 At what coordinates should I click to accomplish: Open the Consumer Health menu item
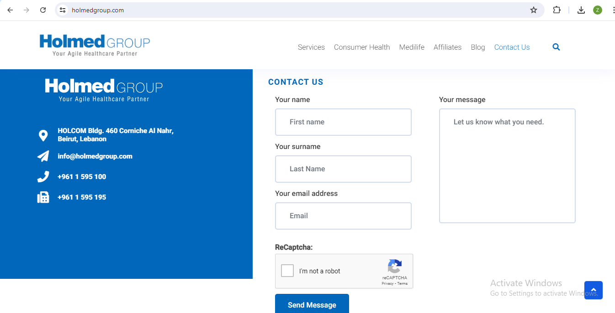coord(361,47)
